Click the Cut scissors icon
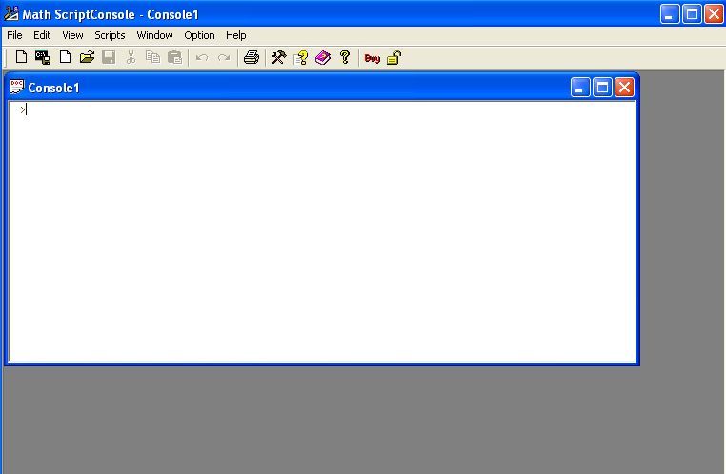The height and width of the screenshot is (474, 726). click(x=131, y=57)
